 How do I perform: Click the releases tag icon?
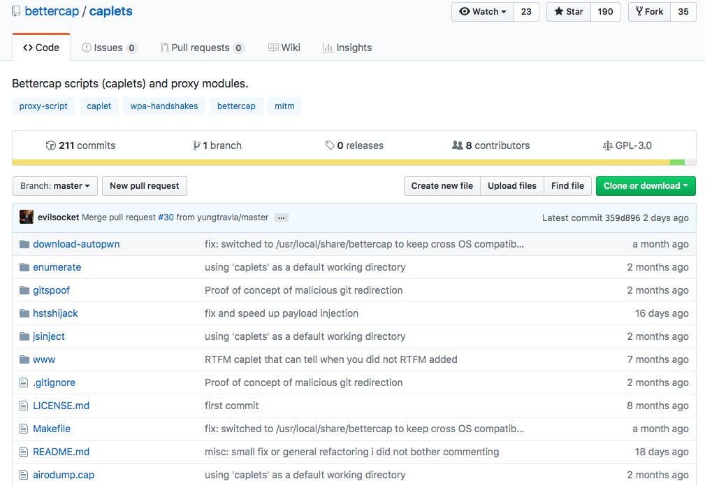(330, 145)
